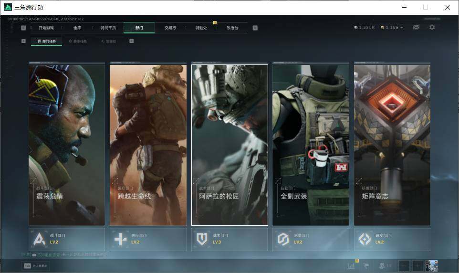This screenshot has height=273, width=459.
Task: Open the mail envelope icon
Action: (x=416, y=27)
